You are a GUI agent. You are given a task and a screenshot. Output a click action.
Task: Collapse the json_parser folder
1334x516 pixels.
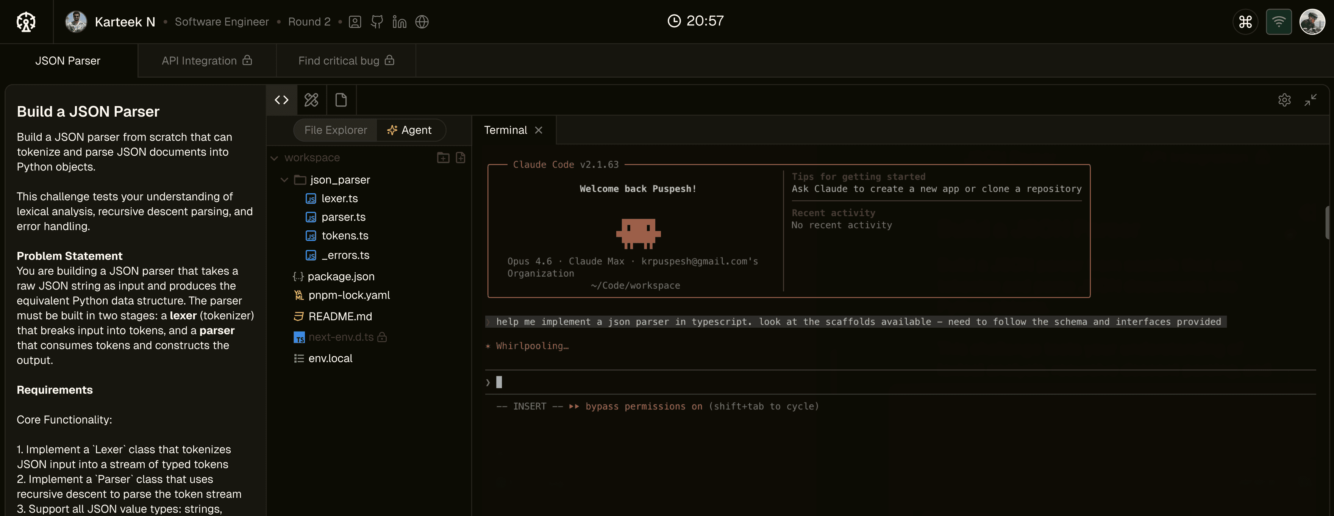pyautogui.click(x=284, y=180)
